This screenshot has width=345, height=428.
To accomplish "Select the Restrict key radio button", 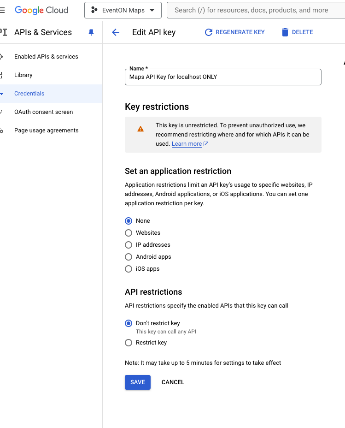I will point(129,343).
